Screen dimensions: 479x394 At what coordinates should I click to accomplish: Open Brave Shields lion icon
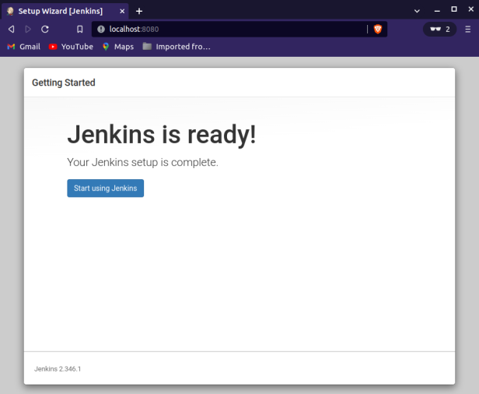(x=378, y=29)
